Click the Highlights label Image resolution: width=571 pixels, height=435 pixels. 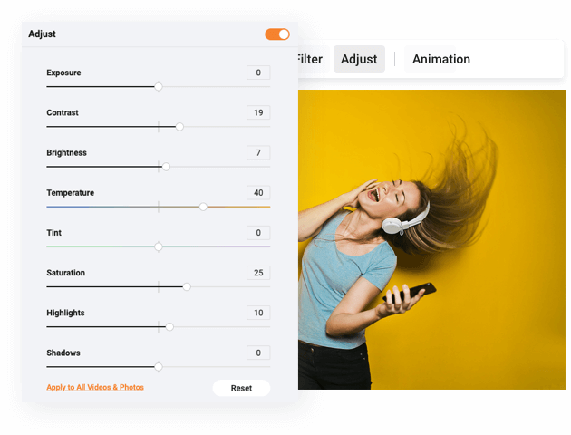[65, 313]
